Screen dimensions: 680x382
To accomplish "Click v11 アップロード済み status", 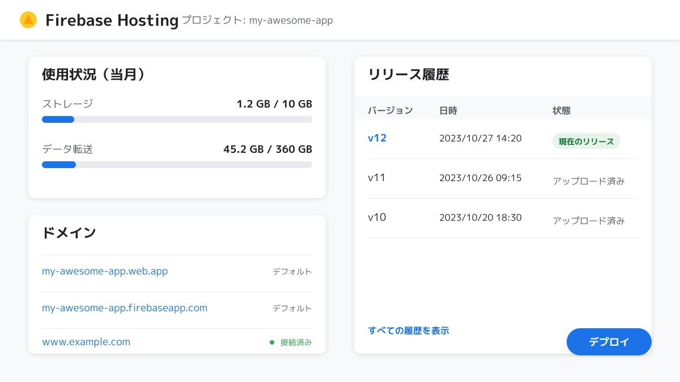I will click(589, 181).
